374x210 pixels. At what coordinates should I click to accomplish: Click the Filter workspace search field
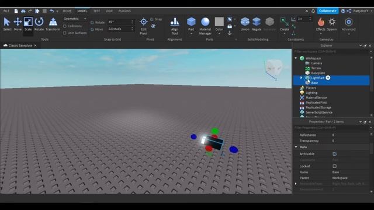331,51
